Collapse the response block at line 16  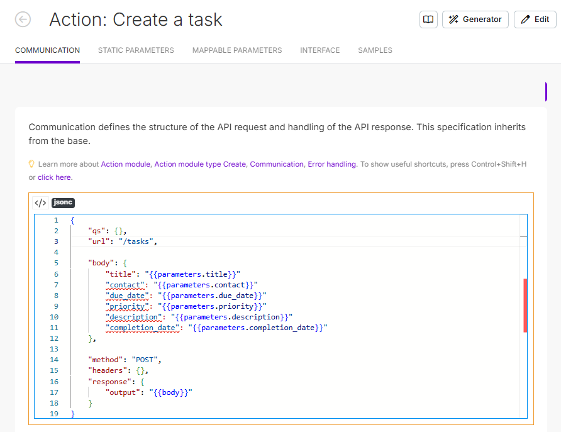[x=65, y=382]
